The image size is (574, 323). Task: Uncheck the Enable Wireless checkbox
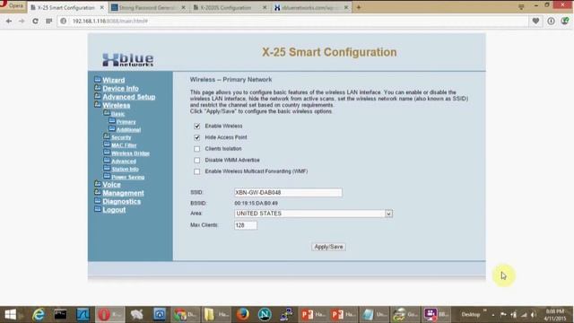[197, 127]
